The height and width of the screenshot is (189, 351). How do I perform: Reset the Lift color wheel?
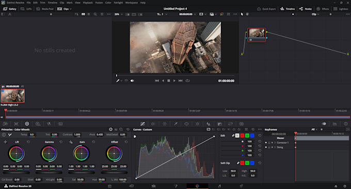pos(28,142)
